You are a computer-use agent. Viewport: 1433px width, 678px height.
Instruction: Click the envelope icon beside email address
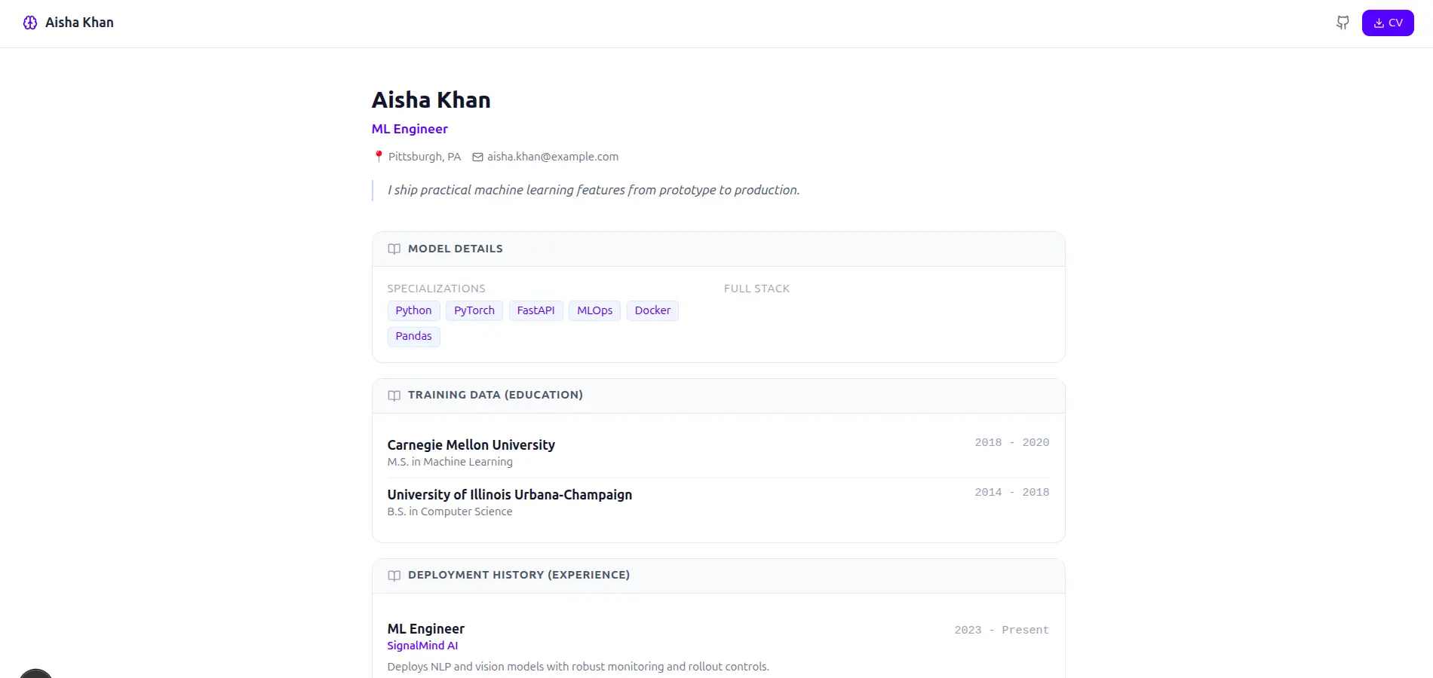477,157
